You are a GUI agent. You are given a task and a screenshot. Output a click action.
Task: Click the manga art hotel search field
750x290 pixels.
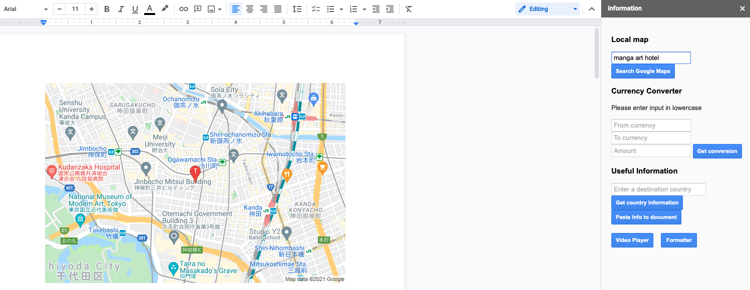click(x=651, y=58)
